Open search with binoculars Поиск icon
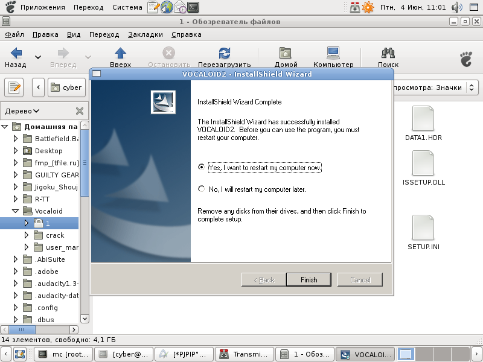Screen dimensions: 483x362 click(388, 57)
